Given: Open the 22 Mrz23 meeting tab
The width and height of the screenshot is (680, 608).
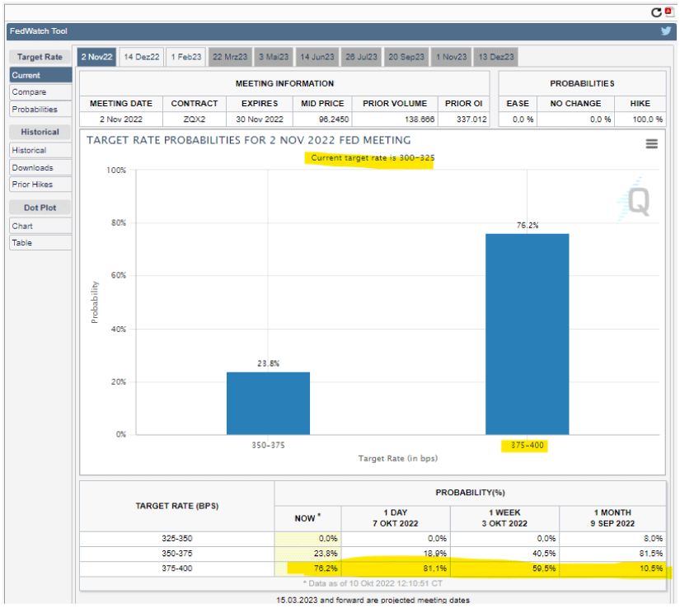Looking at the screenshot, I should [x=231, y=57].
